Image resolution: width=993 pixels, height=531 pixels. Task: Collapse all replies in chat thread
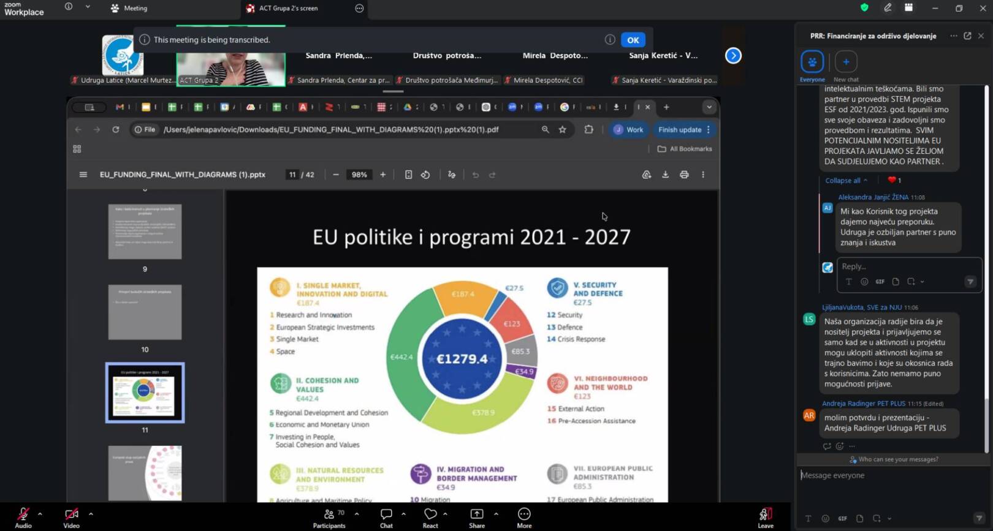click(x=846, y=181)
